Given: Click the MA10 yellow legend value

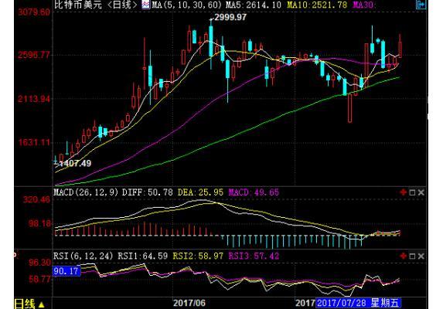Looking at the screenshot, I should tap(317, 5).
